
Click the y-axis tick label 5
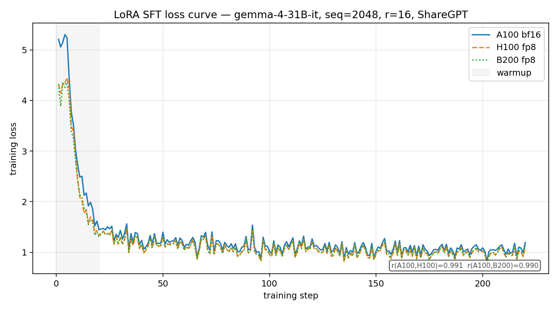[x=25, y=50]
